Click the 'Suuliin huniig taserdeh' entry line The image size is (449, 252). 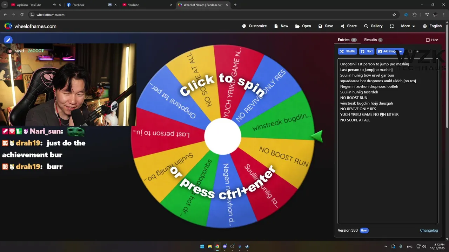(x=359, y=92)
